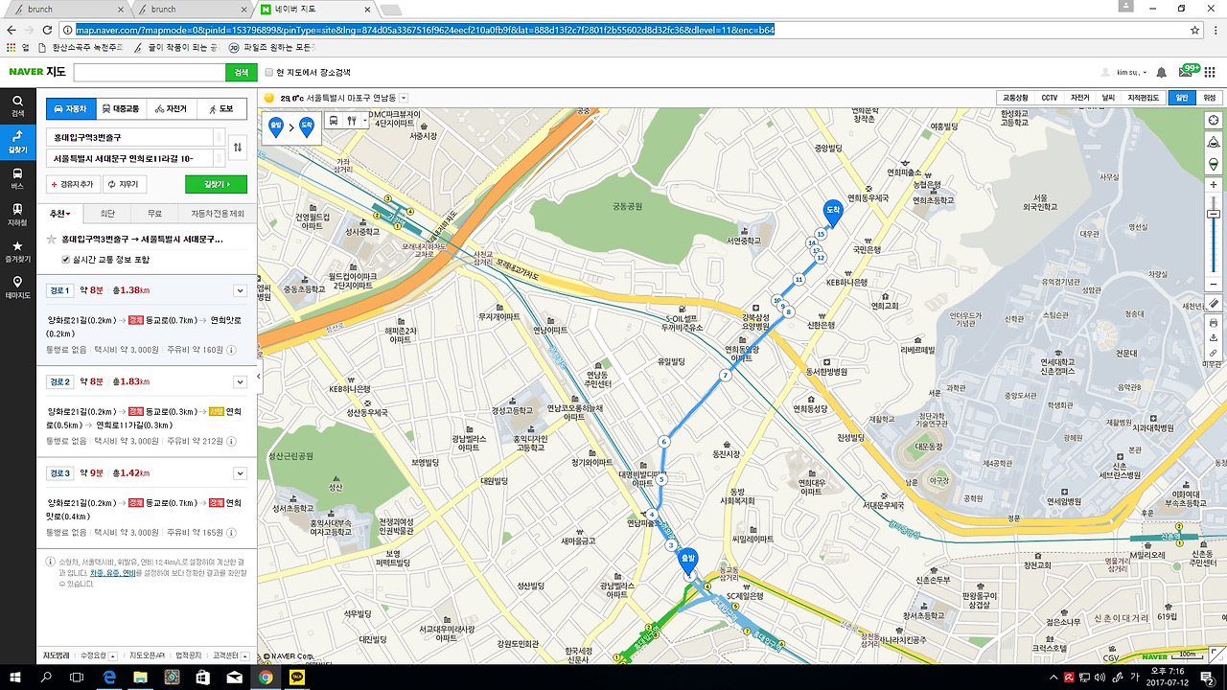This screenshot has width=1227, height=690.
Task: Show fuel cost info for route 3
Action: coord(231,532)
